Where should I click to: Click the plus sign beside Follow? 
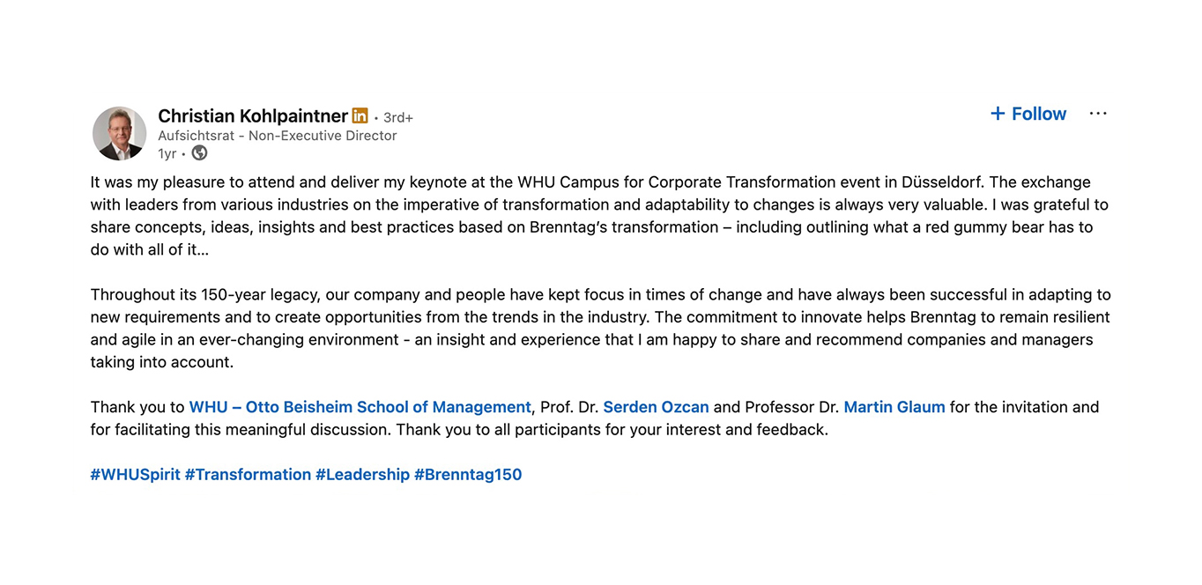998,114
